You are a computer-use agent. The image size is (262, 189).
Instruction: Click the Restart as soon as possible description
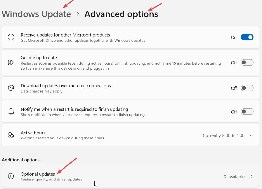click(121, 66)
